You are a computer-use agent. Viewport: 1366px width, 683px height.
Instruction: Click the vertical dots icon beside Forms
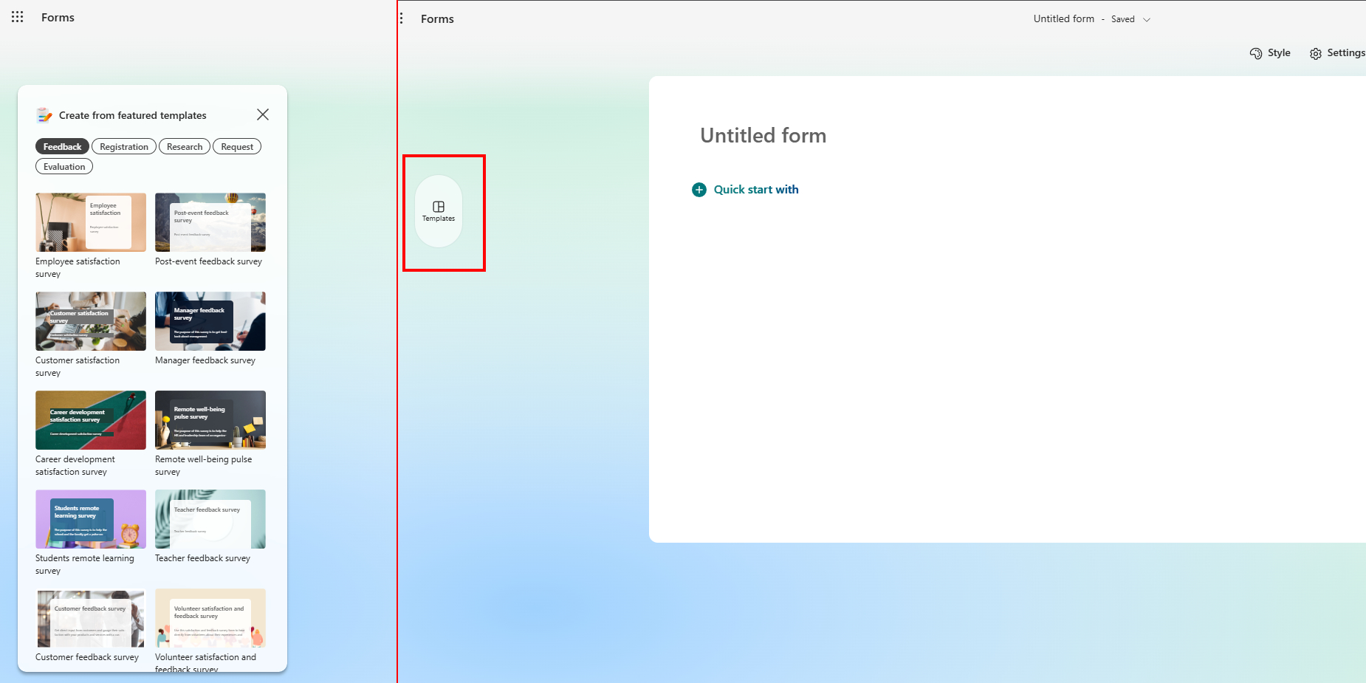(x=401, y=18)
